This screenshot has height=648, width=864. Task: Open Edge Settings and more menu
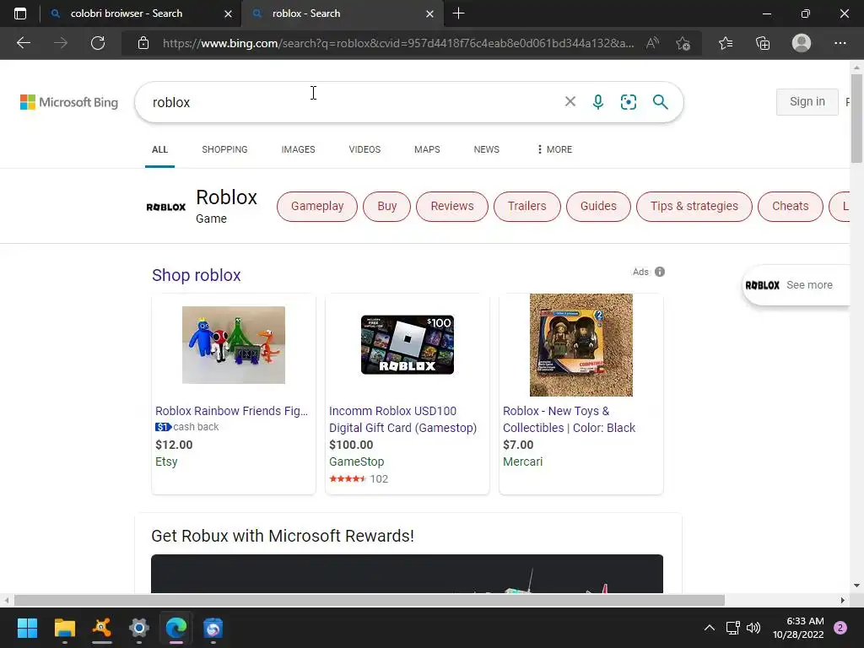coord(840,43)
